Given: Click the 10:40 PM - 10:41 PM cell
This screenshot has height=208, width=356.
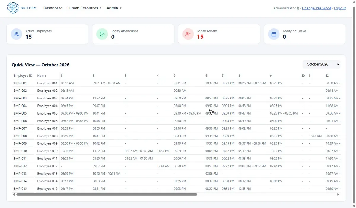Looking at the screenshot, I should point(107,174).
